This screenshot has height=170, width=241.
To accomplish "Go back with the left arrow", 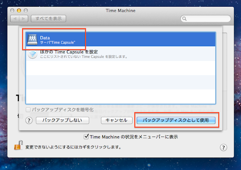I will (15, 19).
